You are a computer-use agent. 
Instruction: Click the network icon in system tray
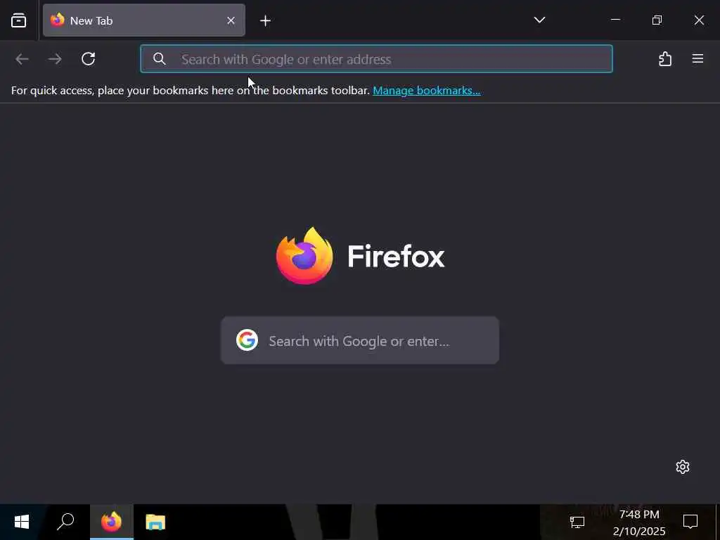tap(577, 522)
